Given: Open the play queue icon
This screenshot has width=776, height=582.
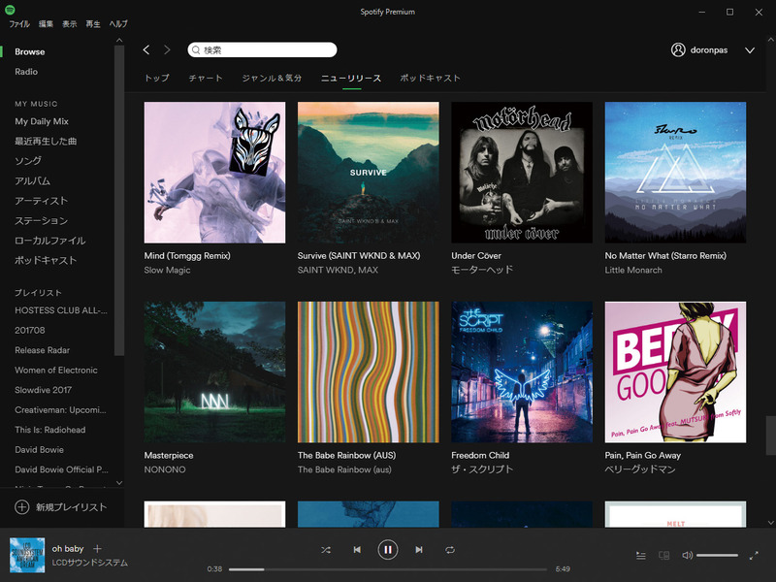Looking at the screenshot, I should tap(641, 555).
